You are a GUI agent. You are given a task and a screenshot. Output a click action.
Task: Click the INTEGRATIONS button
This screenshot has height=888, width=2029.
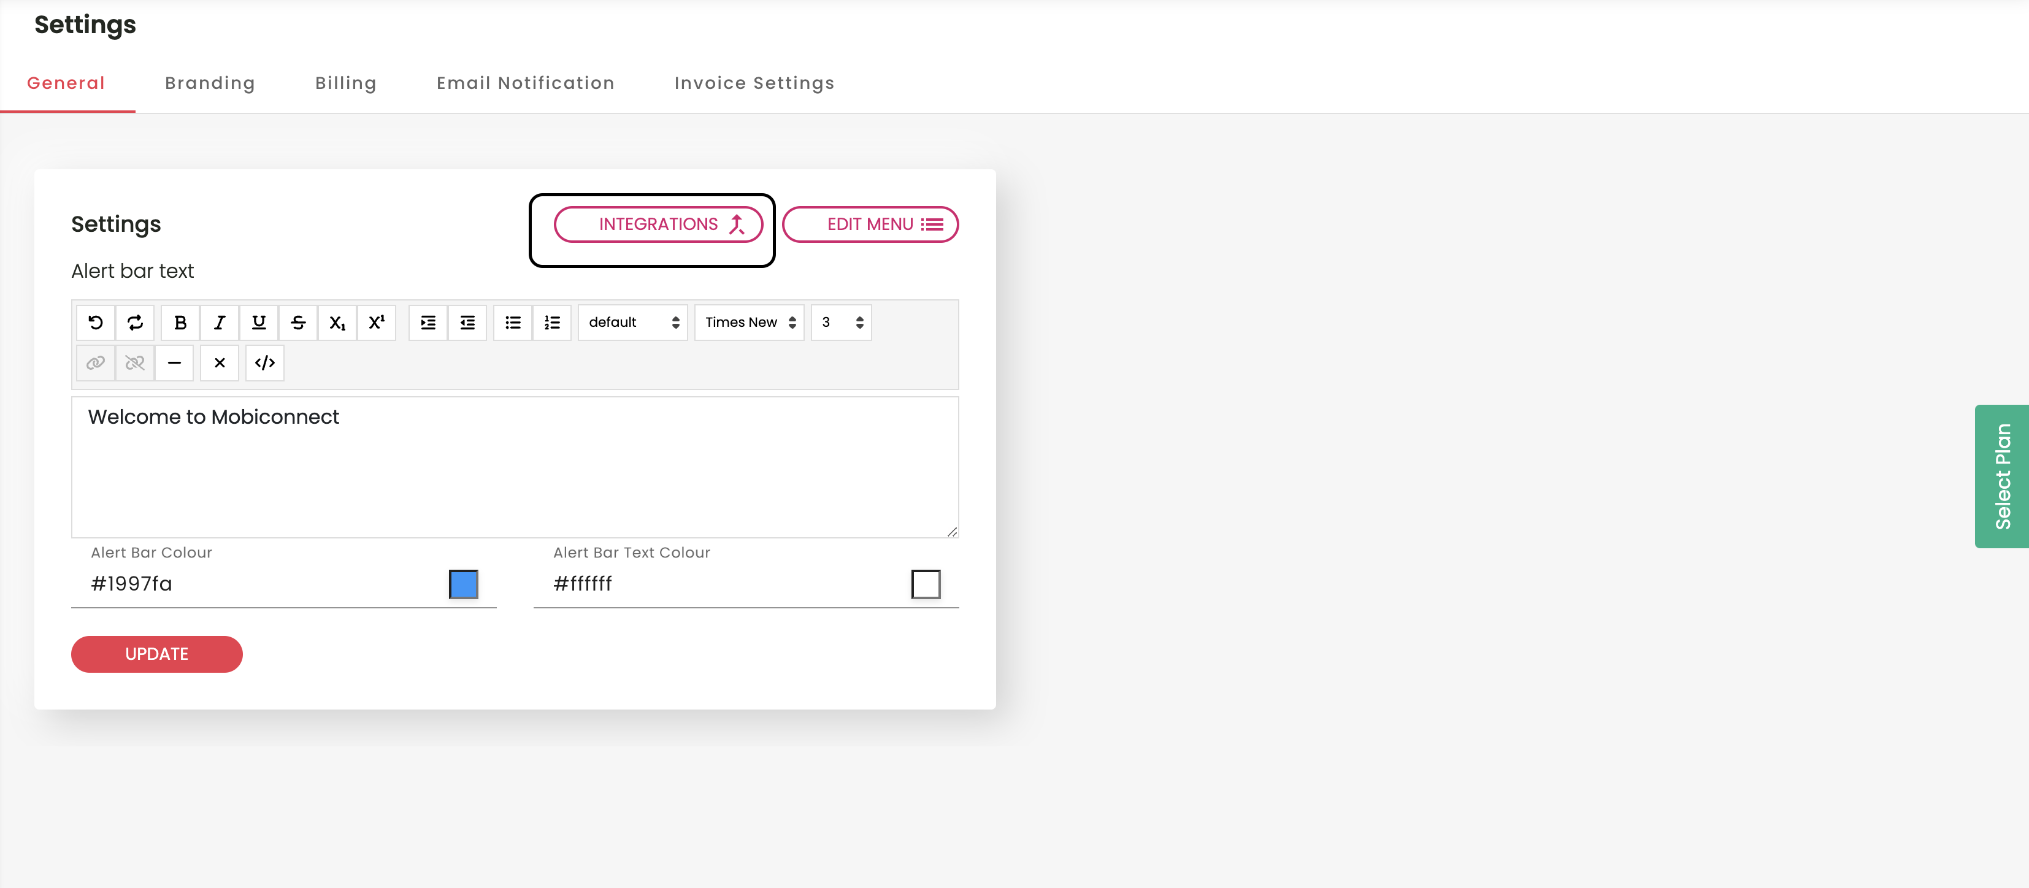click(x=659, y=224)
